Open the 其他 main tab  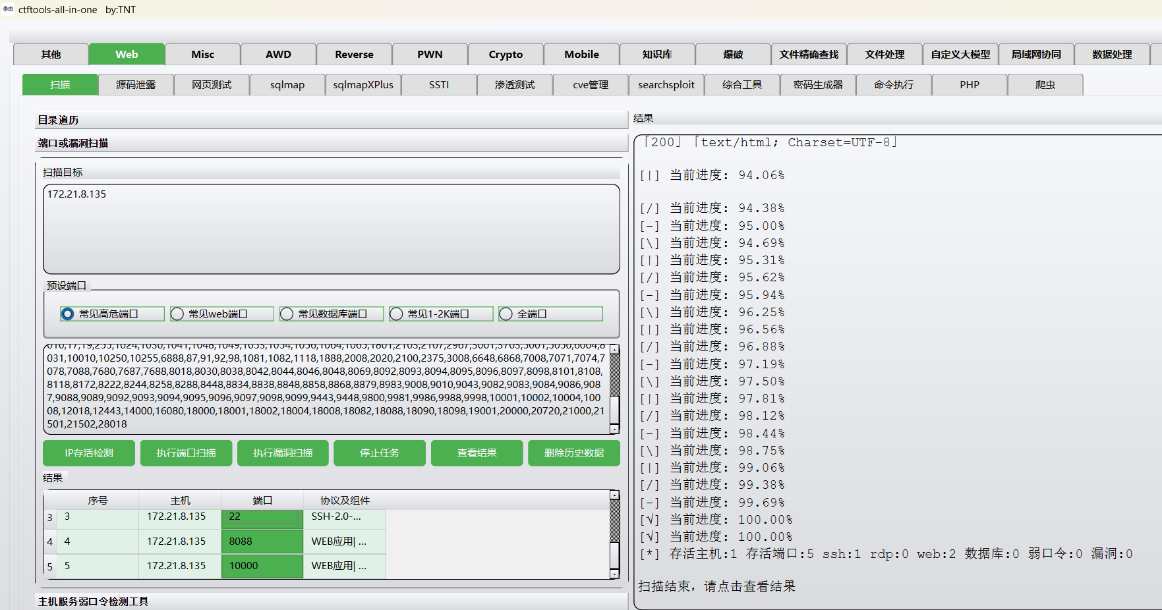51,54
